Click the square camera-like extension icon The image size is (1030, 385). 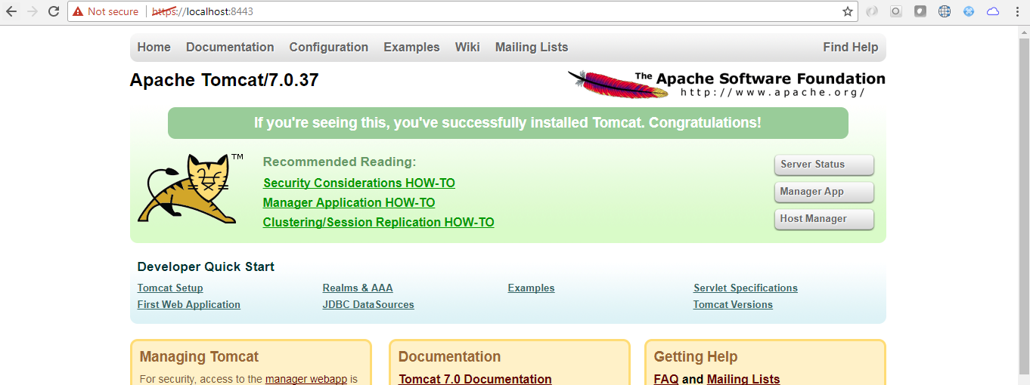tap(896, 11)
